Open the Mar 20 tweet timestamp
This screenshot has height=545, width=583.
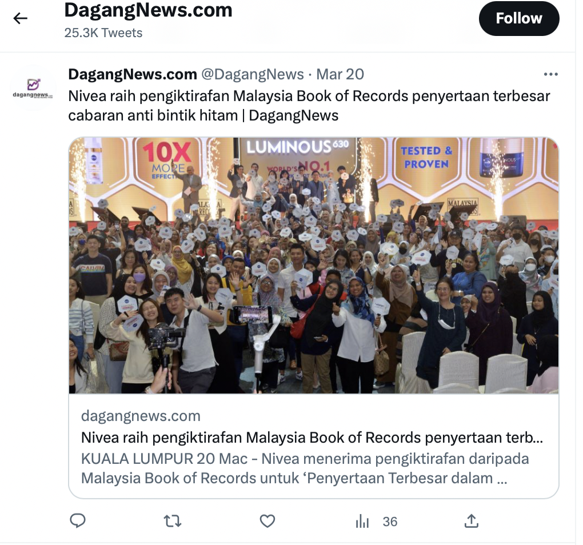coord(340,74)
